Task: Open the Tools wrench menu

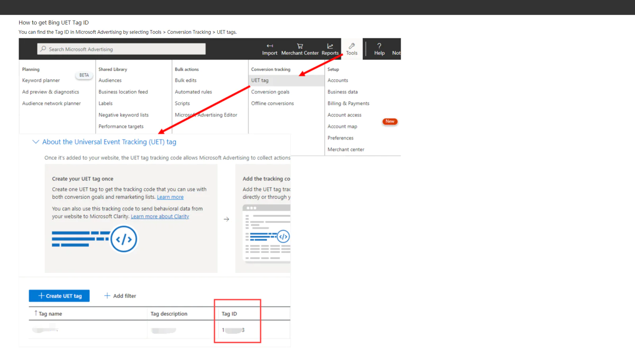Action: click(x=352, y=49)
